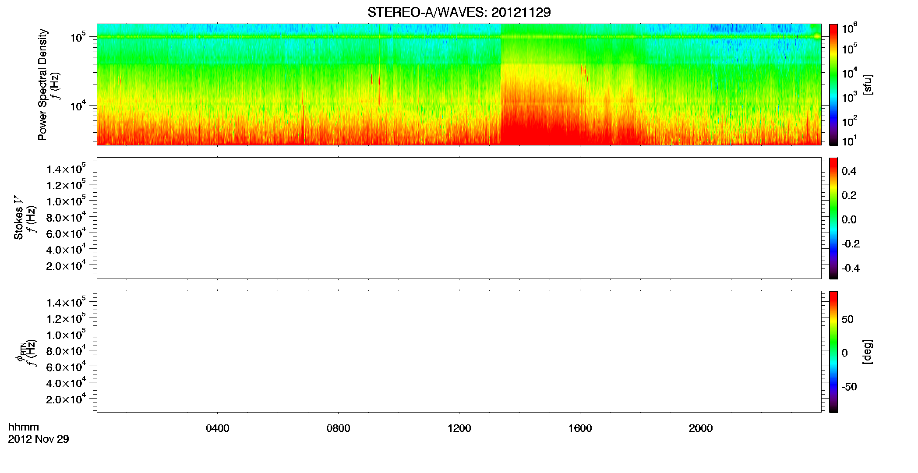Click the 0.4 label on Stokes color bar

(849, 171)
